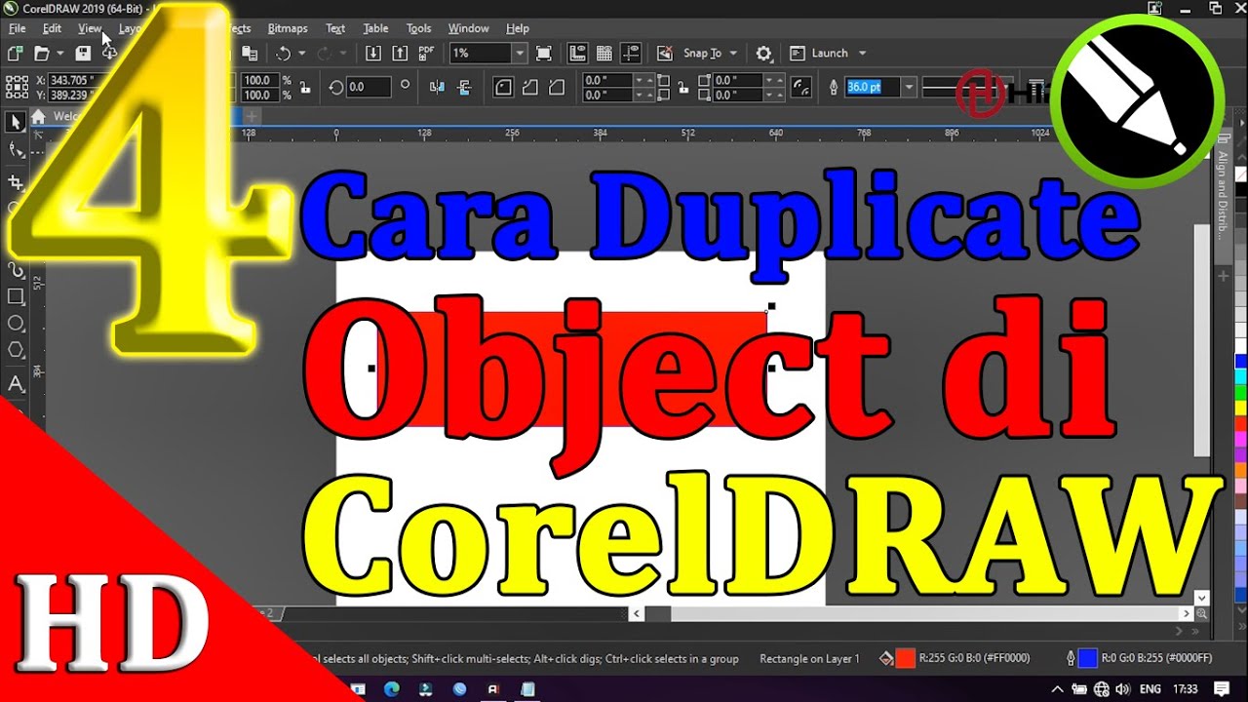The image size is (1248, 702).
Task: Select the Crop tool in toolbox
Action: point(16,181)
